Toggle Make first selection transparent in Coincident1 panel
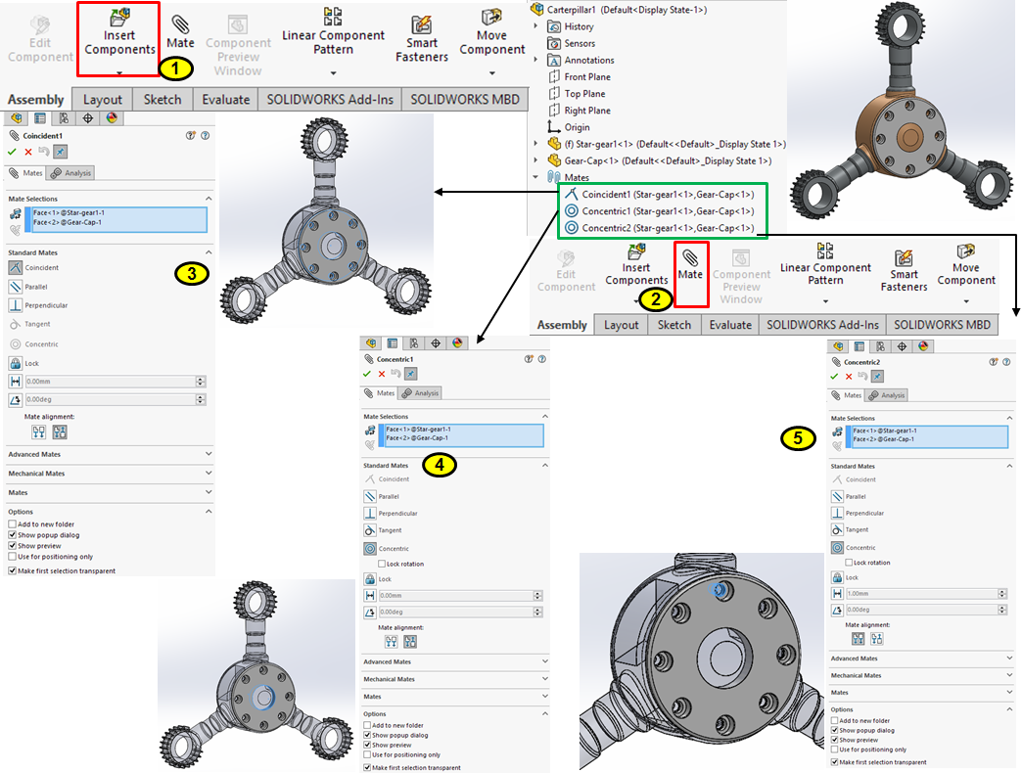The height and width of the screenshot is (773, 1022). tap(13, 570)
